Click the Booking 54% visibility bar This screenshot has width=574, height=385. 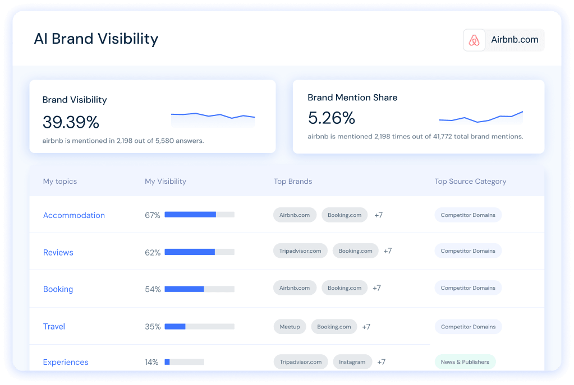pos(200,289)
